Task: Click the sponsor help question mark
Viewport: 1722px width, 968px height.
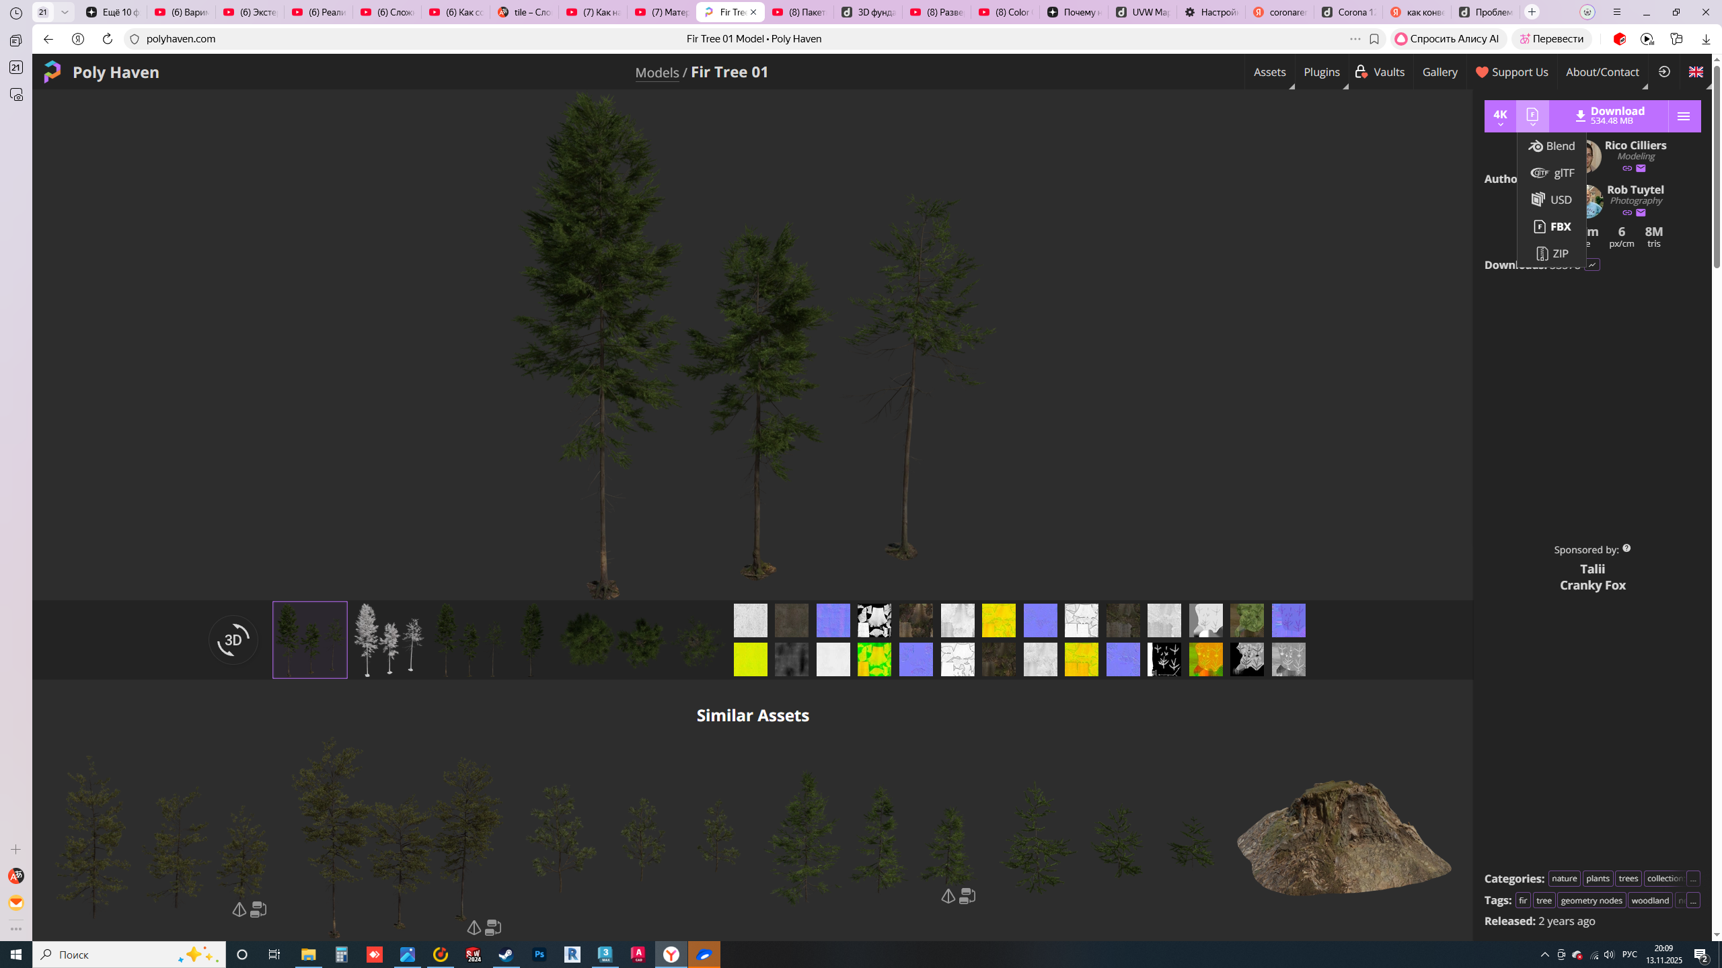Action: pyautogui.click(x=1626, y=549)
